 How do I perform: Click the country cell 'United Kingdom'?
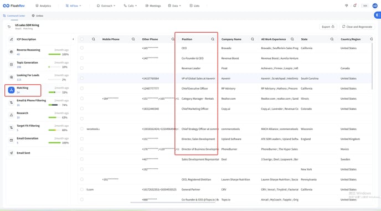[350, 139]
